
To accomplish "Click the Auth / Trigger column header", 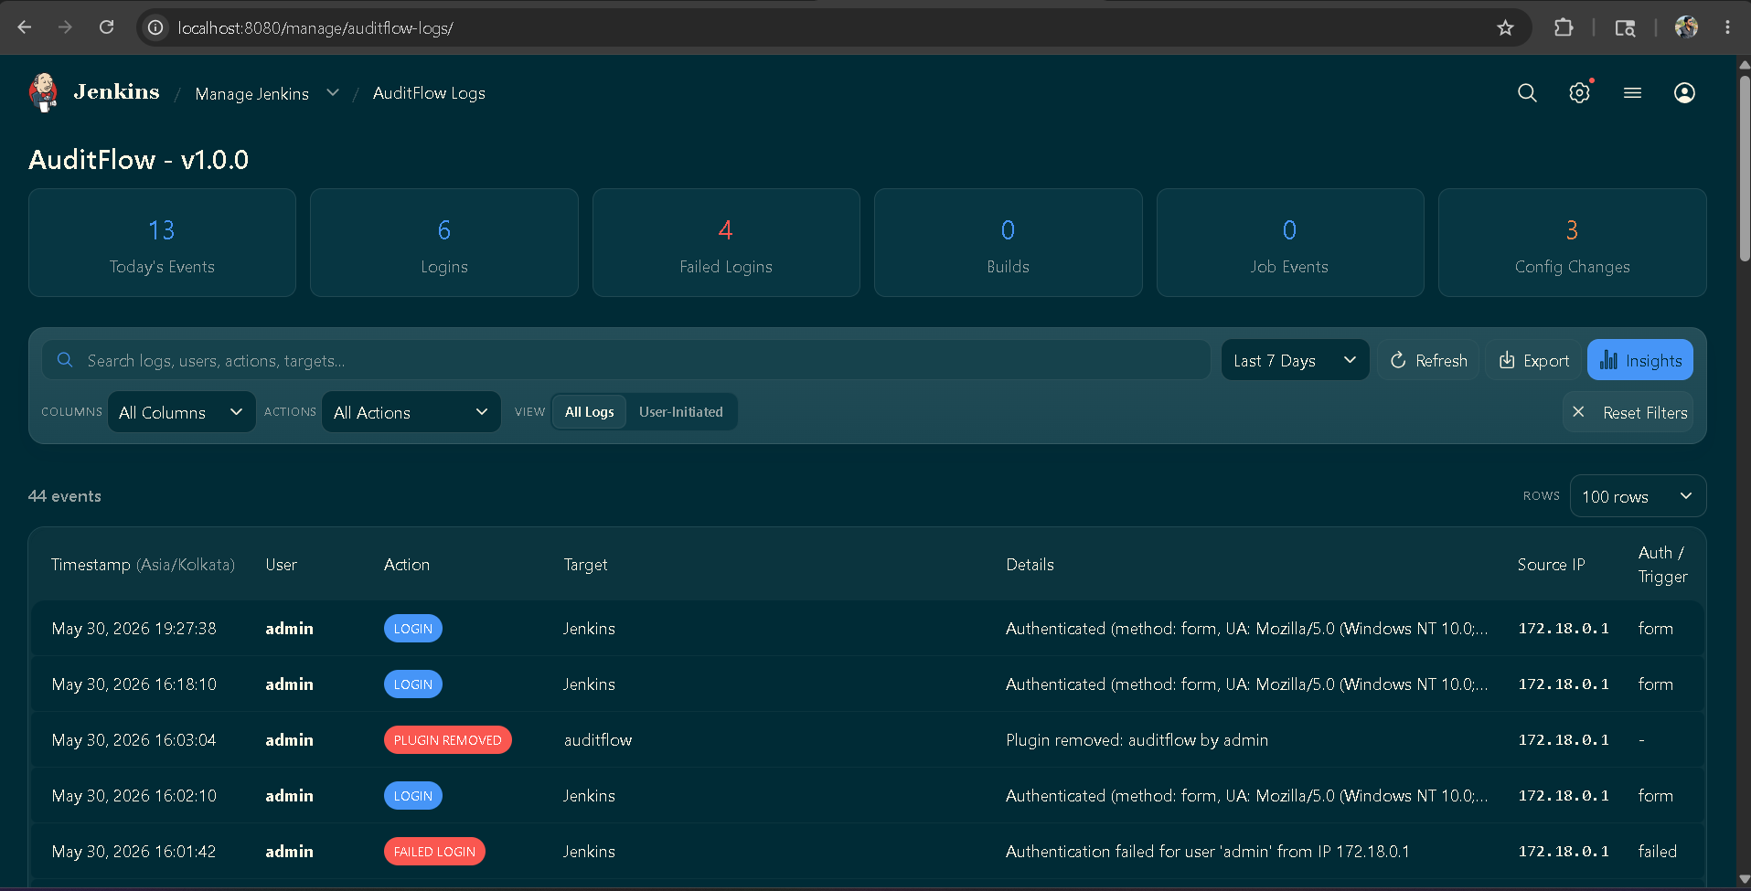I will tap(1662, 565).
